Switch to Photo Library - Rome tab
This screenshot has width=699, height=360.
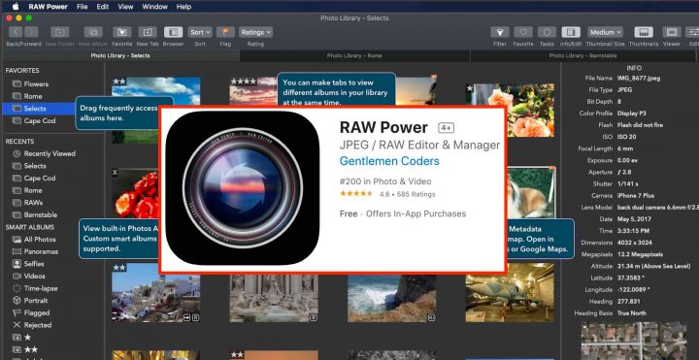pos(354,55)
